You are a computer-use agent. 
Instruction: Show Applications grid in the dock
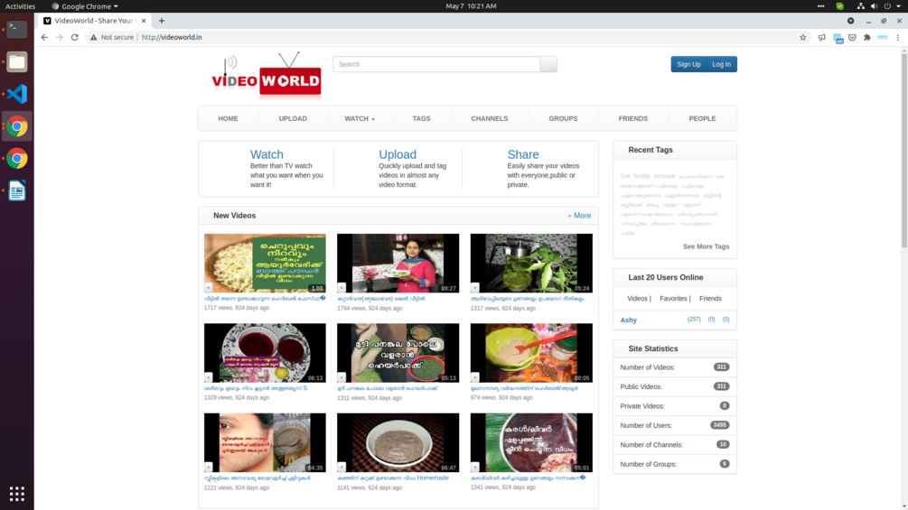coord(17,493)
